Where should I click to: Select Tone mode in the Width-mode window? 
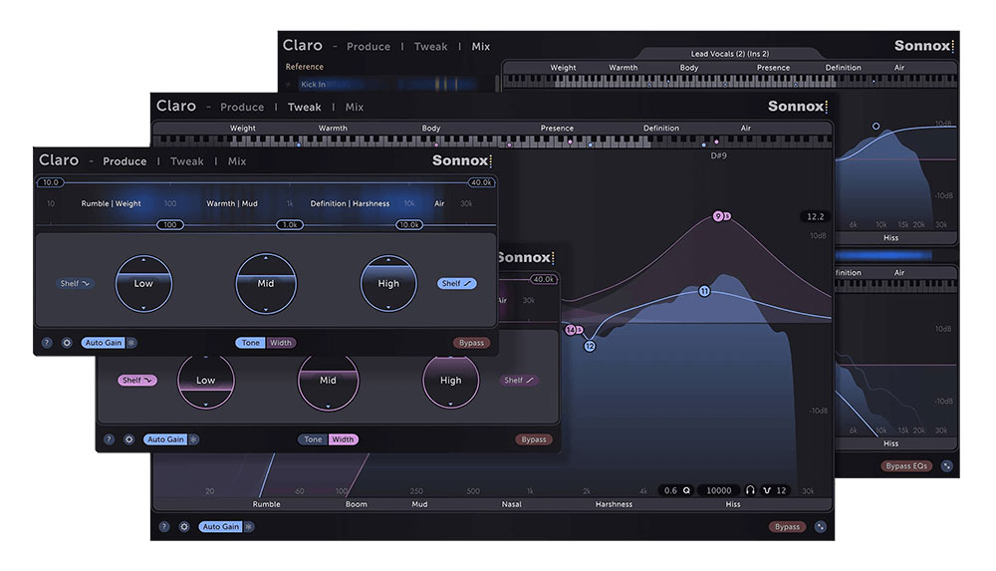coord(313,439)
